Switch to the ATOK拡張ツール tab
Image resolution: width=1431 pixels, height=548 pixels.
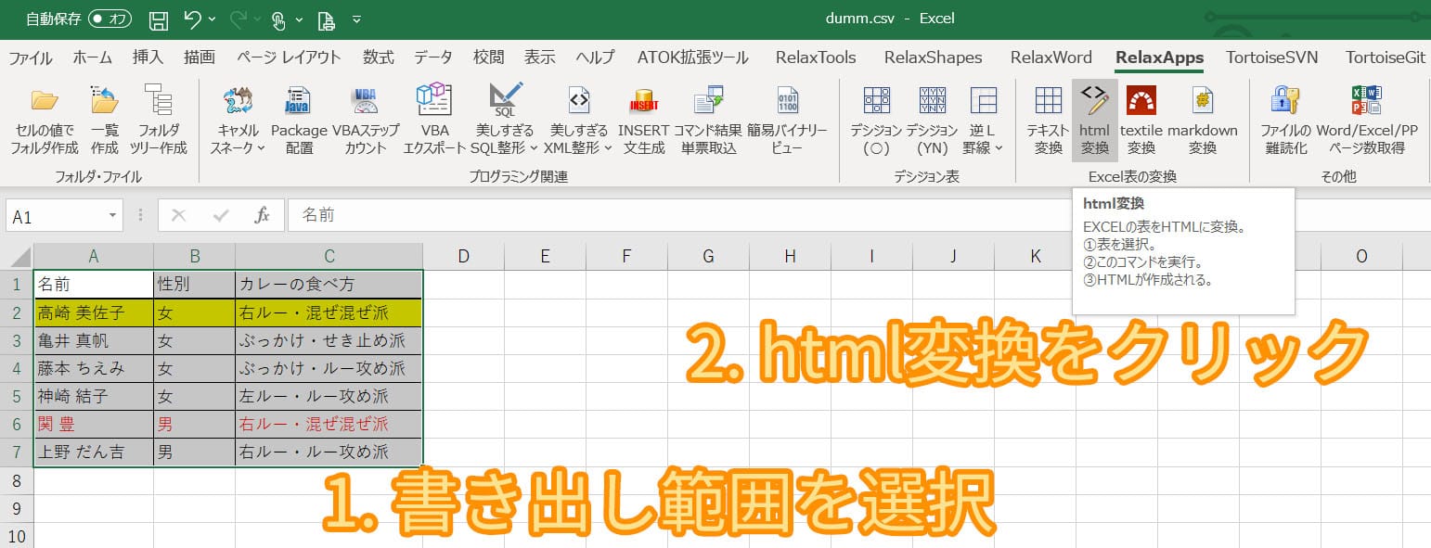pyautogui.click(x=692, y=57)
